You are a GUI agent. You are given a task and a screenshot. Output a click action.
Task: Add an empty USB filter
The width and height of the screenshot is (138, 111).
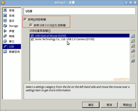pos(133,36)
